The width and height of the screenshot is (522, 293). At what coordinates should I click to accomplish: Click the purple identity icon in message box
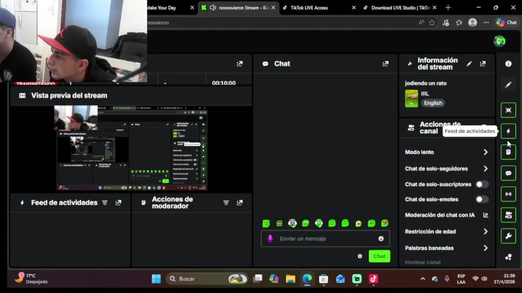coord(270,238)
